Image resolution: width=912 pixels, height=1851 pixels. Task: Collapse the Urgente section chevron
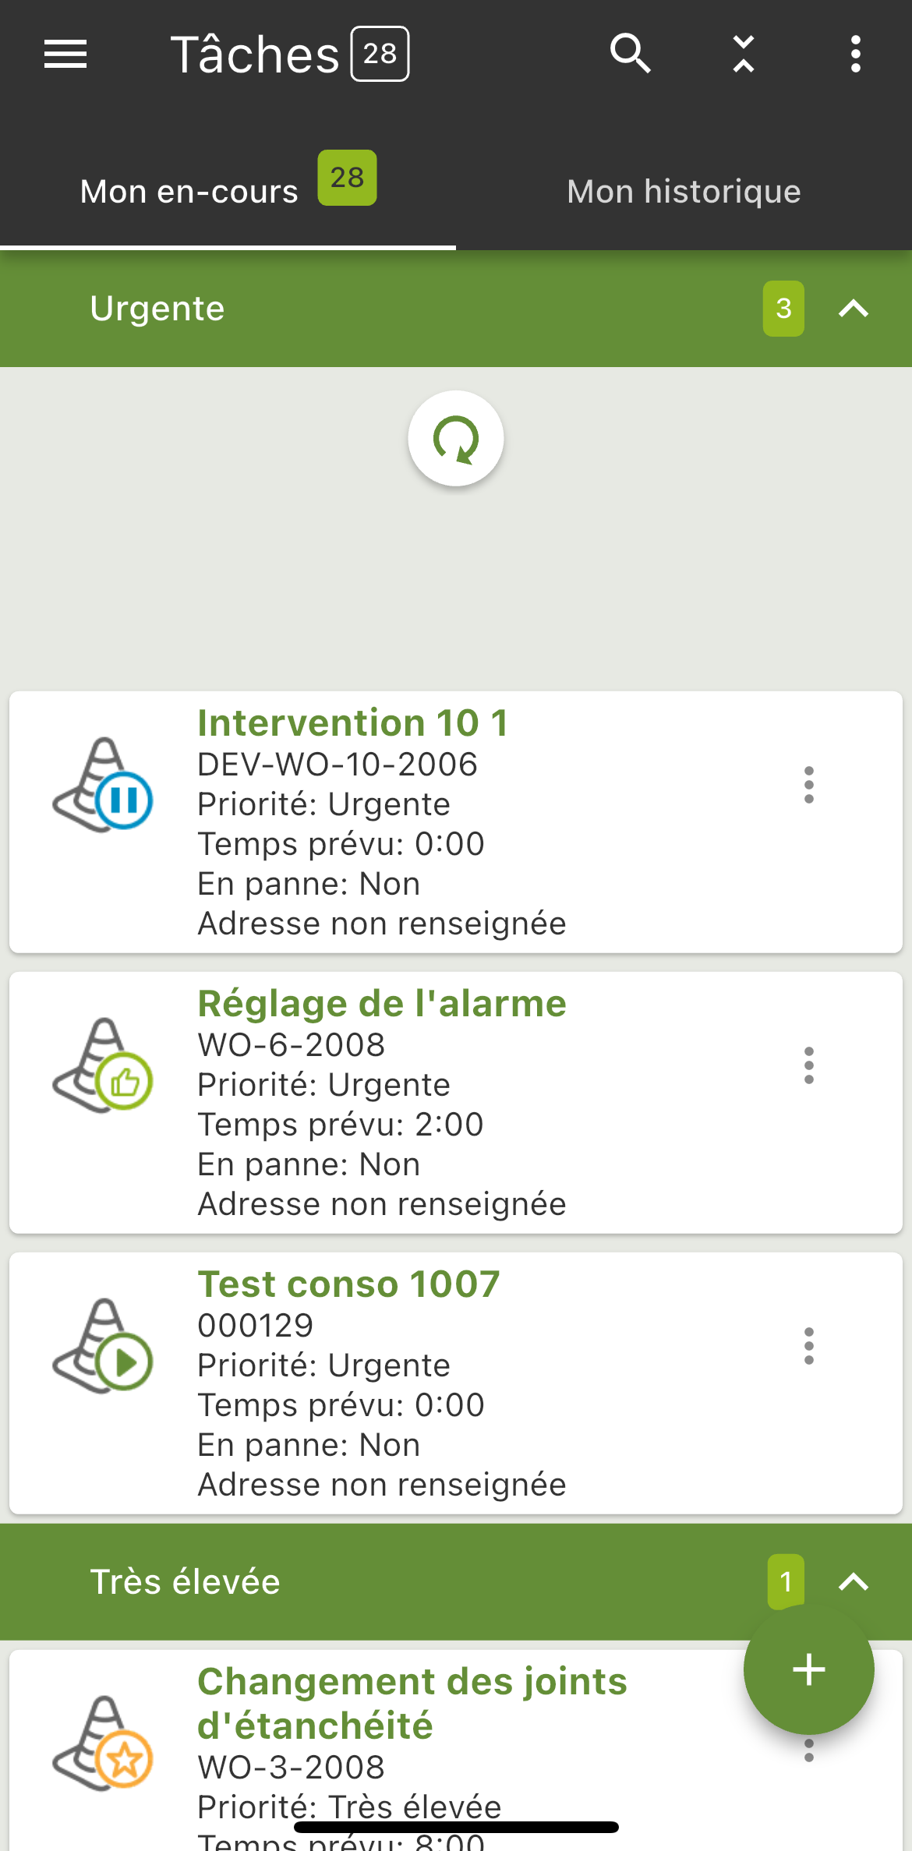(854, 309)
